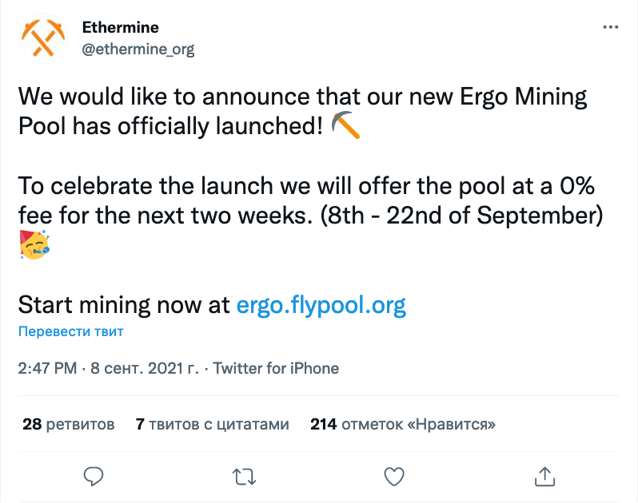Reply using the speech bubble icon

[x=94, y=477]
